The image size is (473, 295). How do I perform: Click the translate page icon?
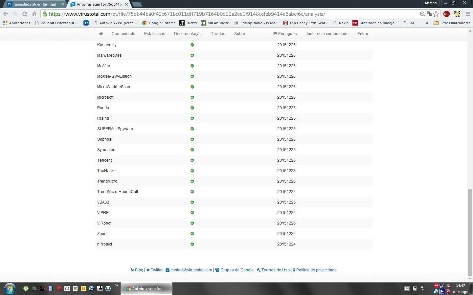(x=429, y=14)
